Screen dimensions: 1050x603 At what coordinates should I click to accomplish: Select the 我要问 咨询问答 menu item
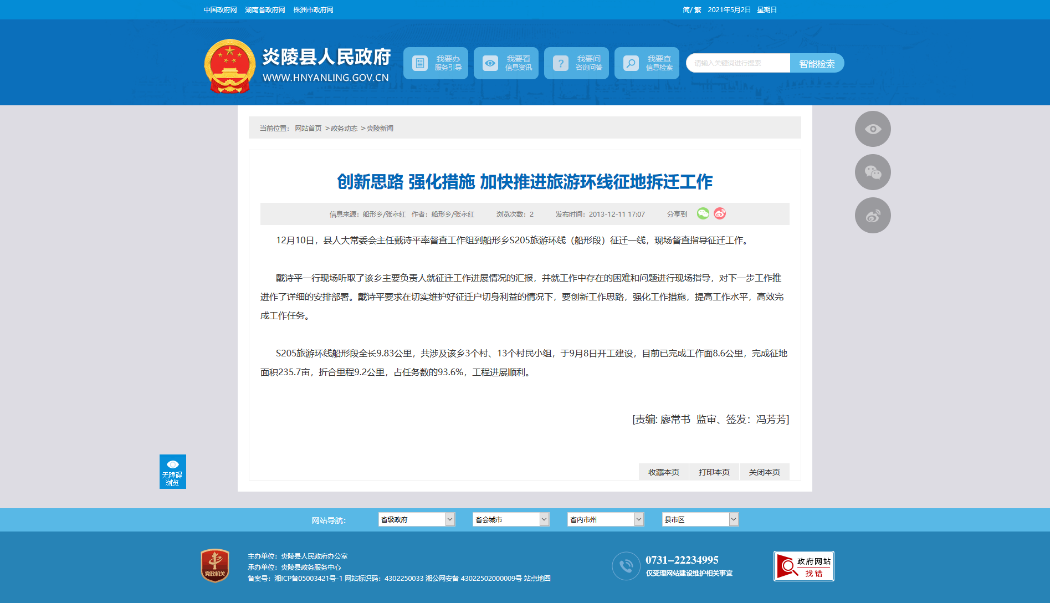click(576, 63)
